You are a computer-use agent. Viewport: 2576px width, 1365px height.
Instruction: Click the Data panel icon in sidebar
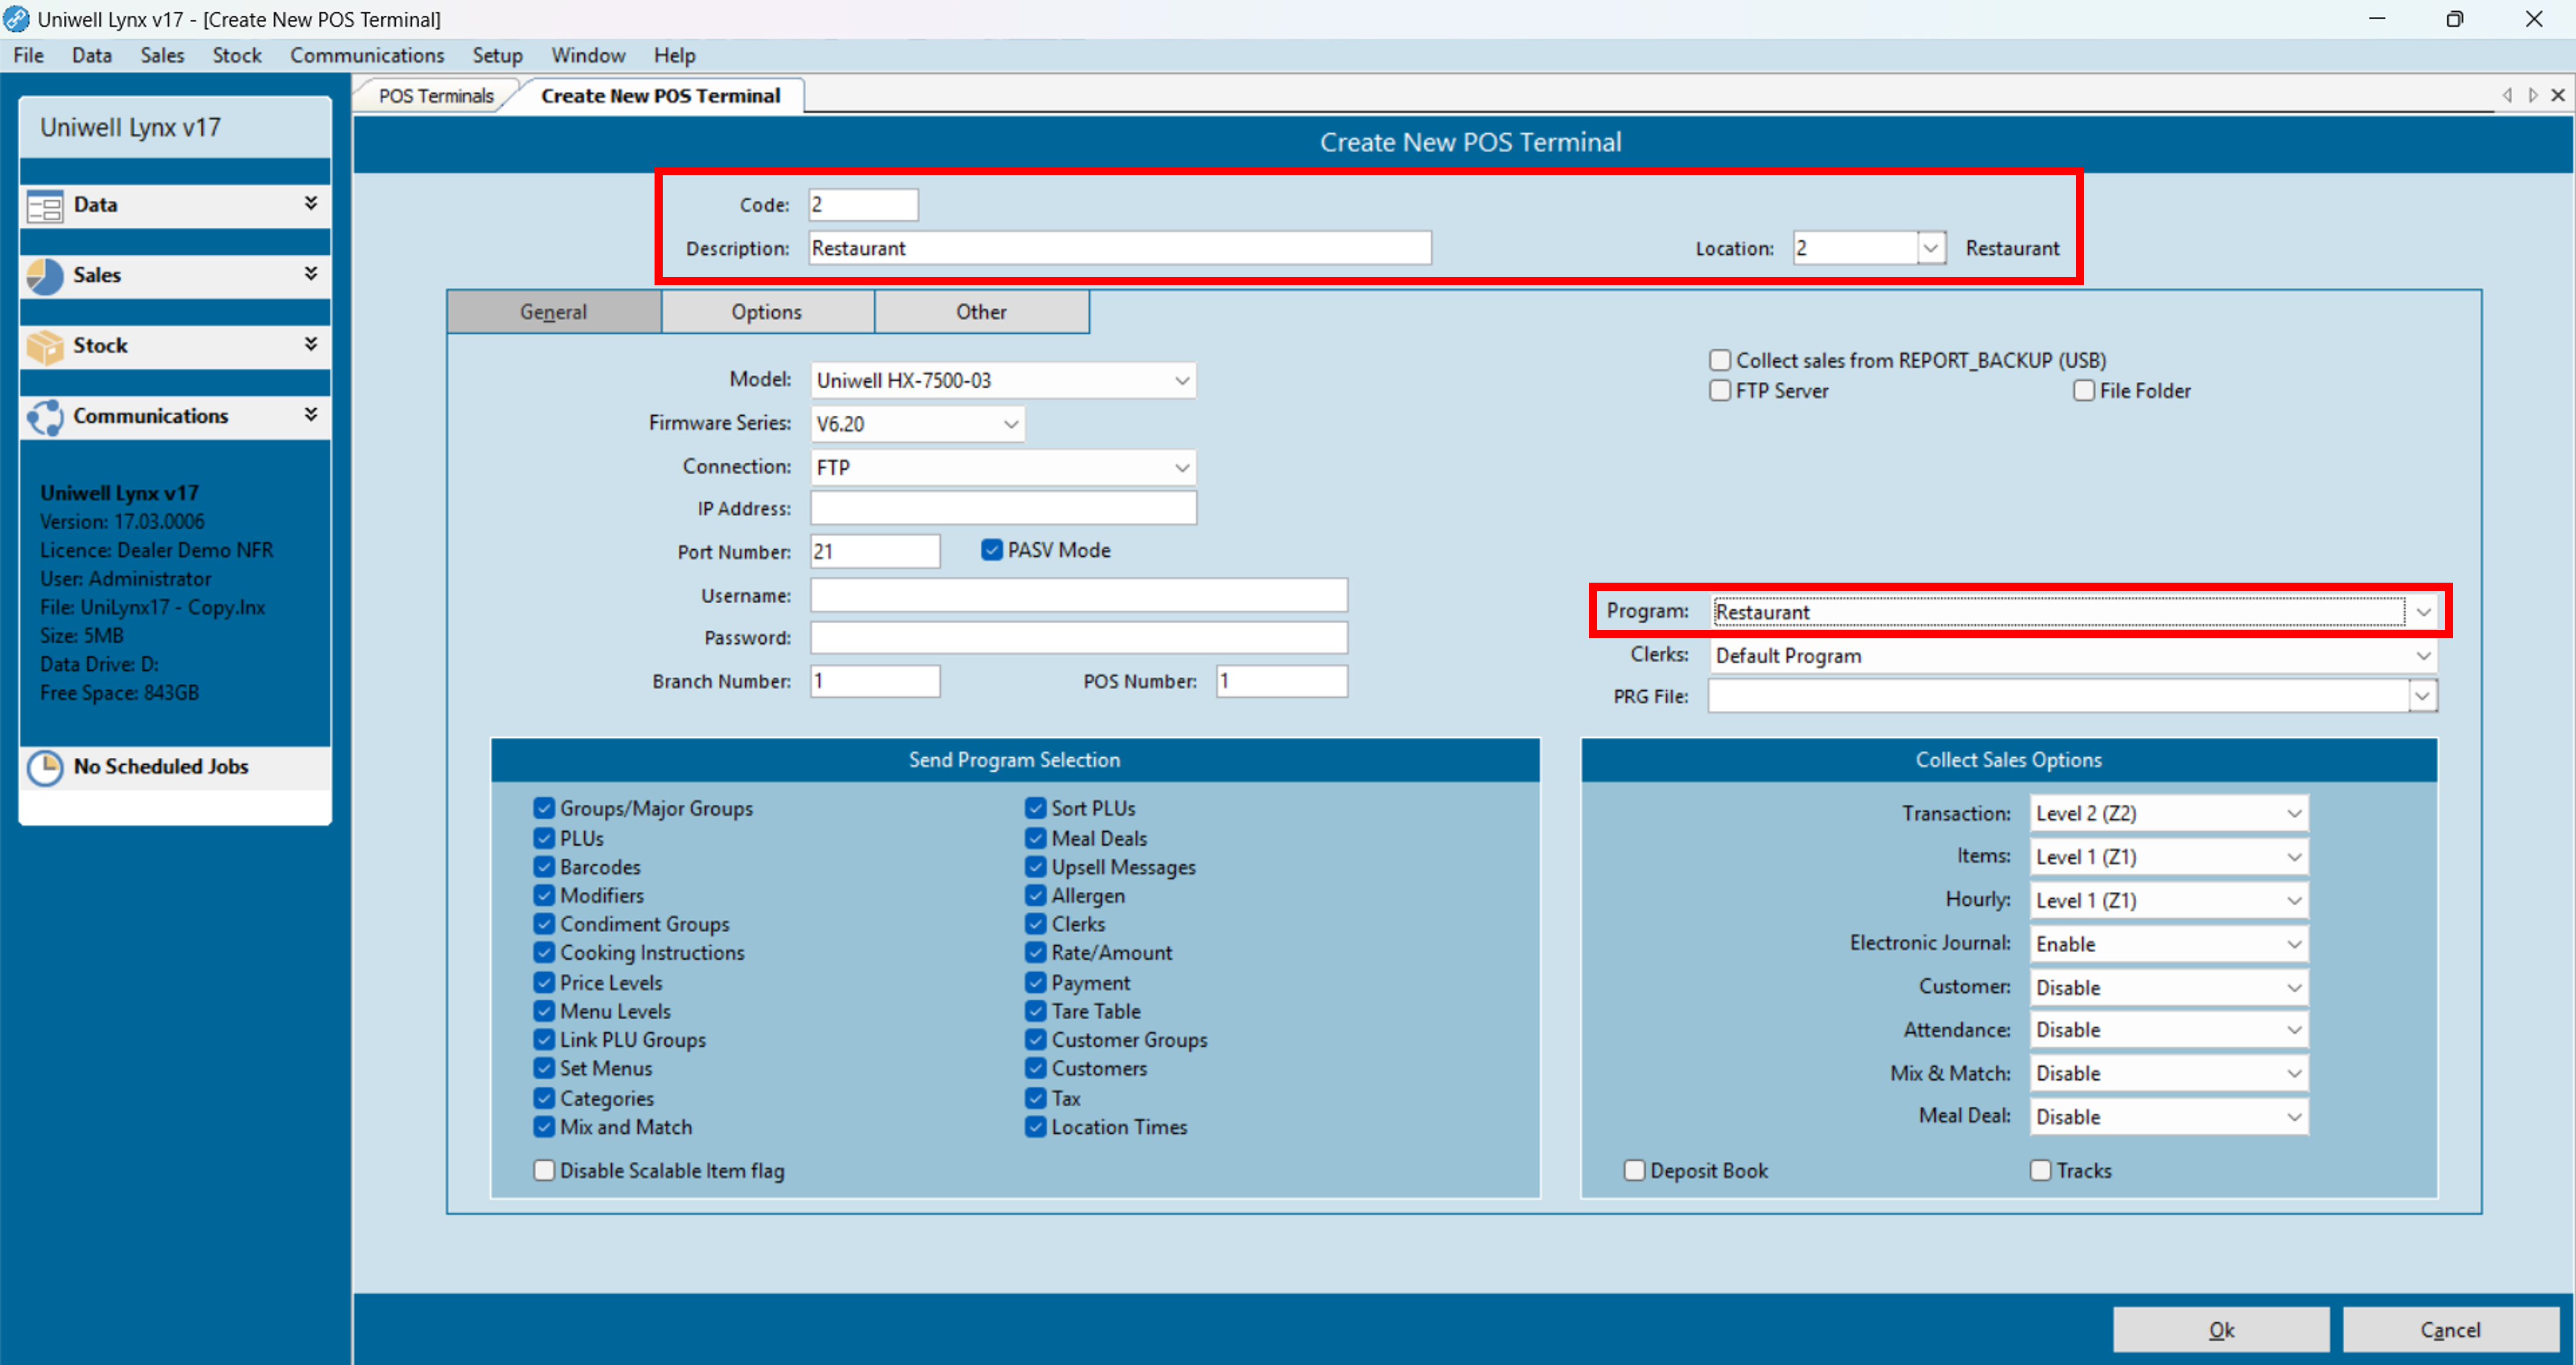coord(45,206)
